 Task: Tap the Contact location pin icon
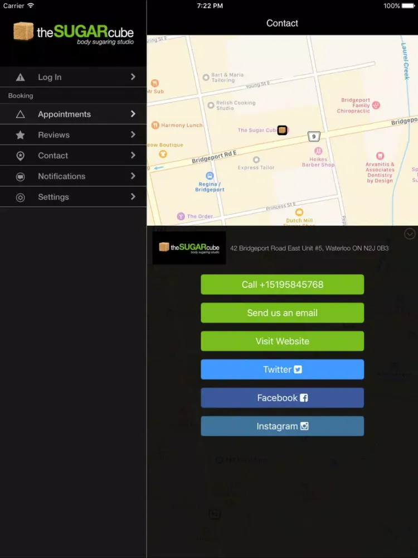point(20,156)
